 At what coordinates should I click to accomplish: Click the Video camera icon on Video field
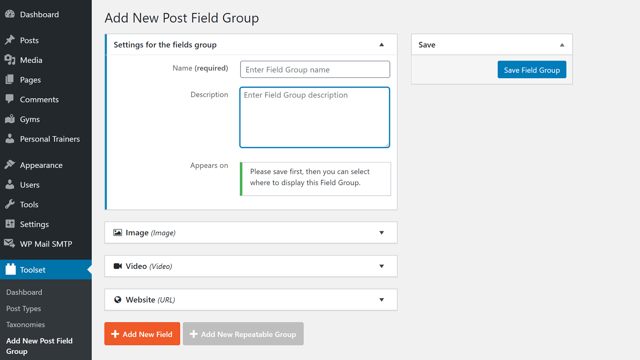pos(118,266)
